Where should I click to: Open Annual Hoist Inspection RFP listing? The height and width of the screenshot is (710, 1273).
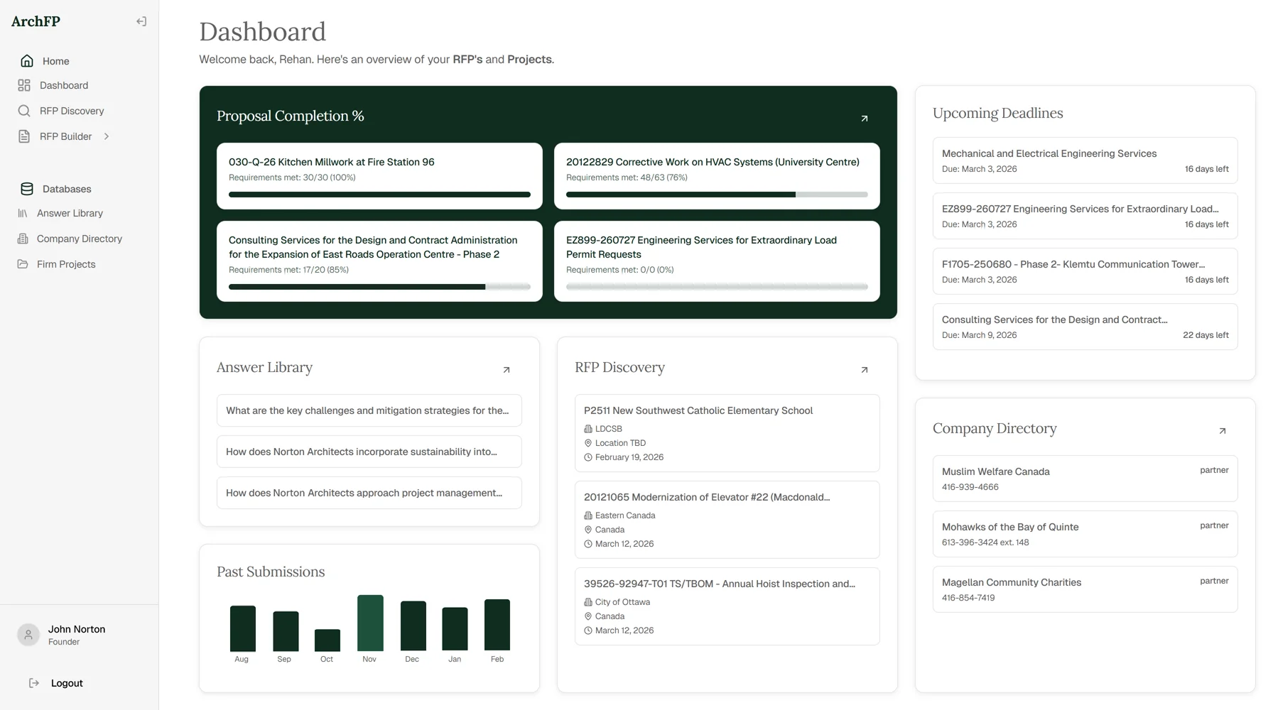[x=727, y=606]
